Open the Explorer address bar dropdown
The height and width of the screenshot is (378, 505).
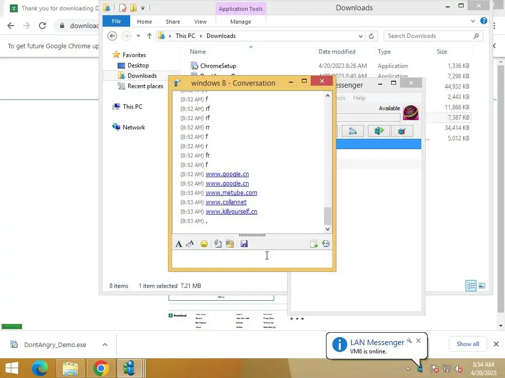coord(361,36)
